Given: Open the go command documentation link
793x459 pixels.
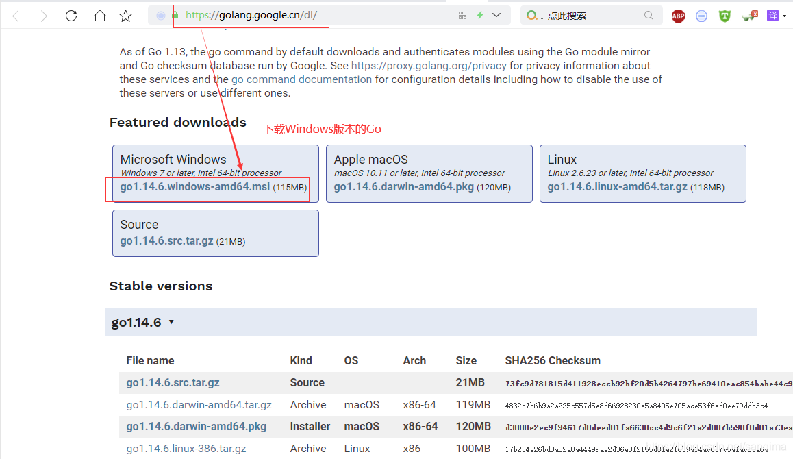Looking at the screenshot, I should tap(301, 79).
